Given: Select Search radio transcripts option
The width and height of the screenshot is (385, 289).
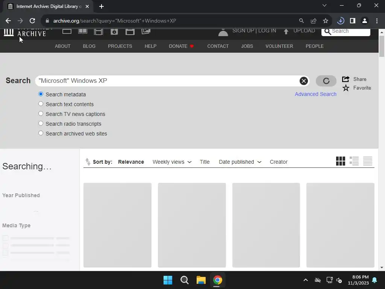Looking at the screenshot, I should [41, 123].
